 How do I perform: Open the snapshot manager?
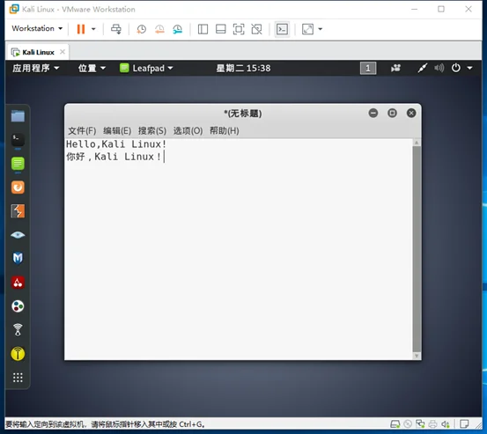pos(178,29)
